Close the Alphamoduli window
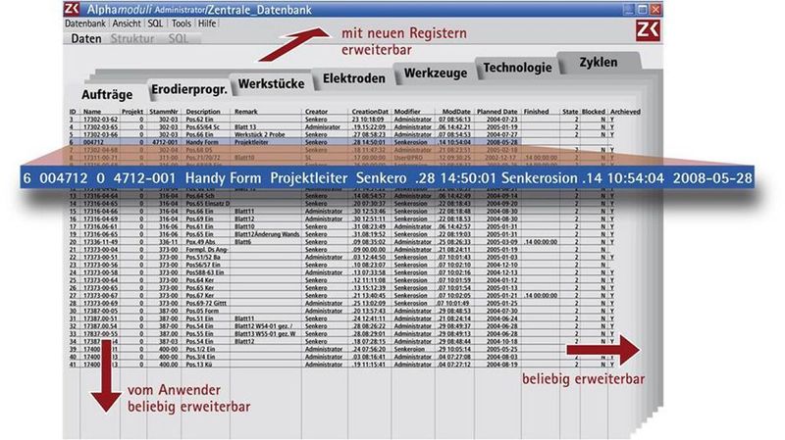Viewport: 785px width, 440px height. [x=655, y=9]
